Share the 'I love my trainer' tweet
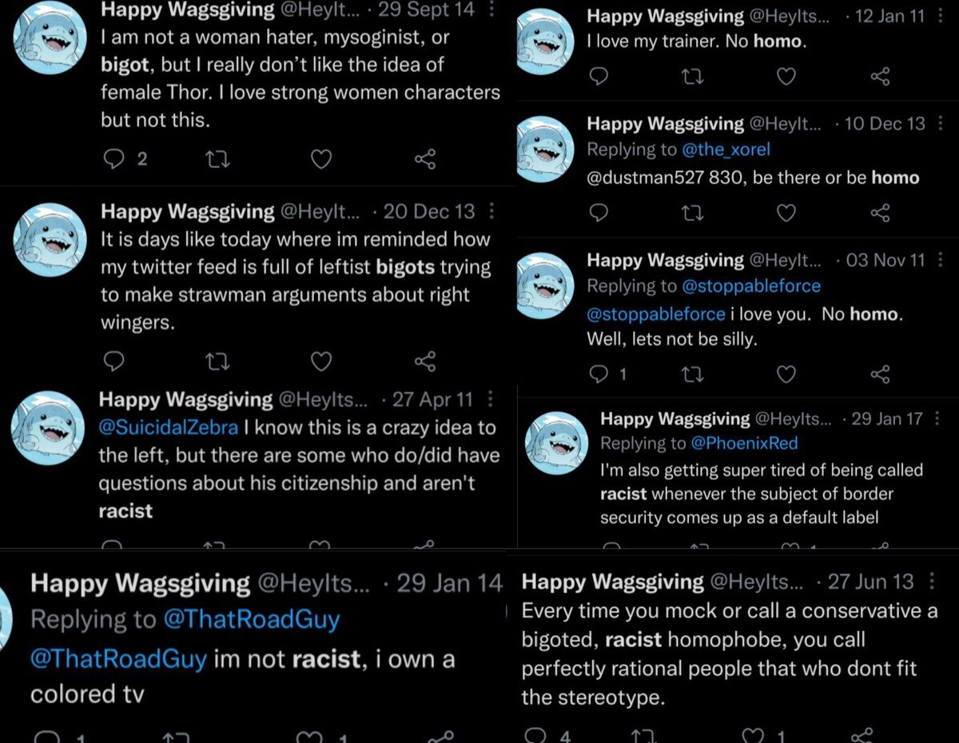Viewport: 959px width, 743px height. (880, 76)
